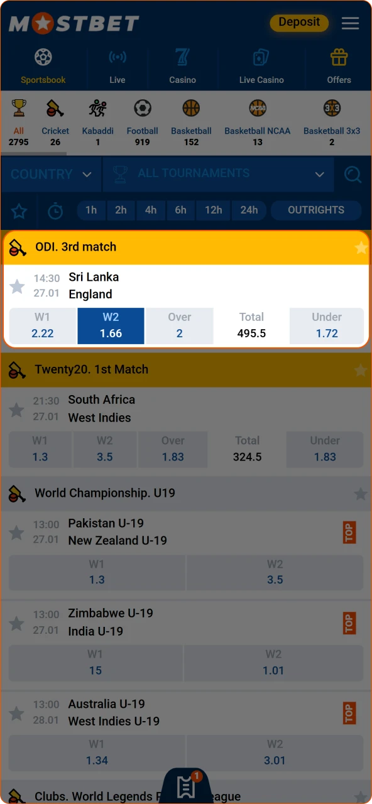Open Offers using the gift icon
The height and width of the screenshot is (804, 372).
[x=339, y=57]
